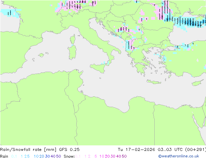Click the rain legend value 30
Screen dimensions: 206x159
pyautogui.click(x=47, y=156)
